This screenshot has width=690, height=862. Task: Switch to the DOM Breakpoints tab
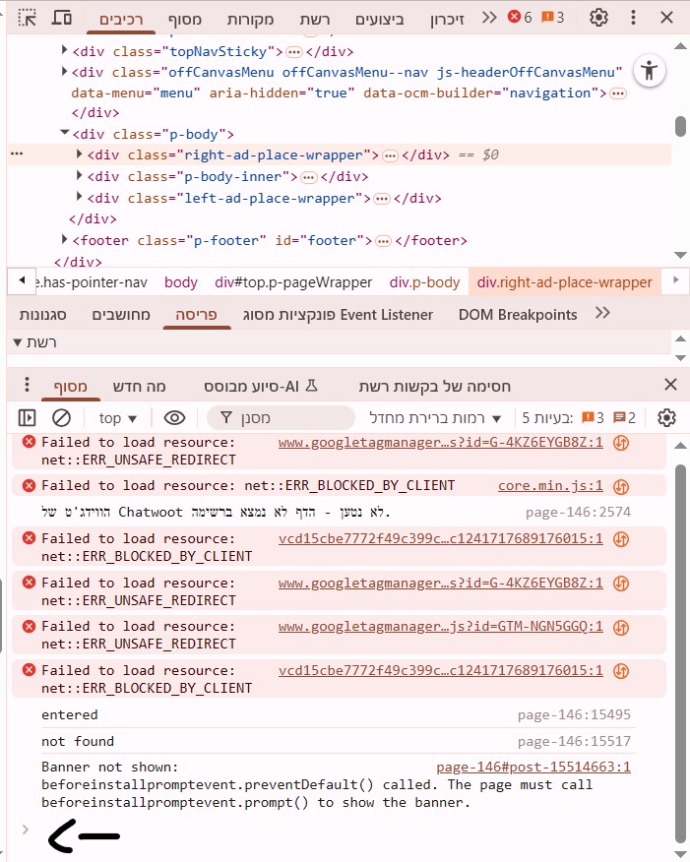click(518, 314)
